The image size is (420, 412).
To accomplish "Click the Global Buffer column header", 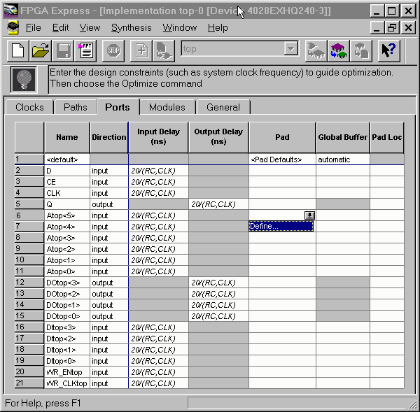I will (x=343, y=137).
